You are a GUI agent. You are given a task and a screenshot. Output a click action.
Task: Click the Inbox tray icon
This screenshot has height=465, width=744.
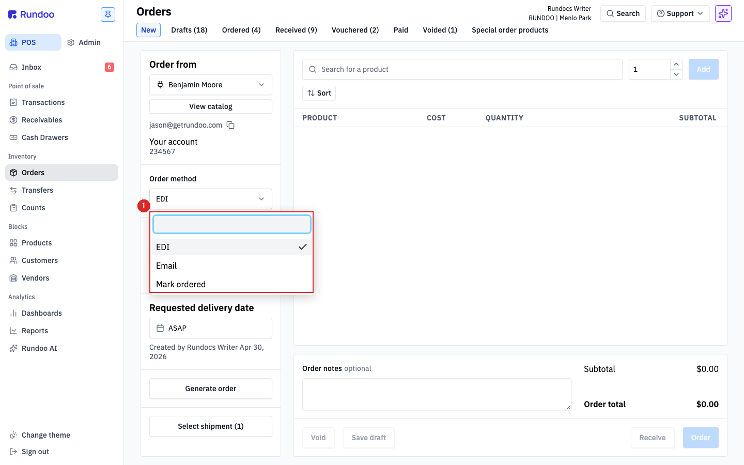(13, 67)
